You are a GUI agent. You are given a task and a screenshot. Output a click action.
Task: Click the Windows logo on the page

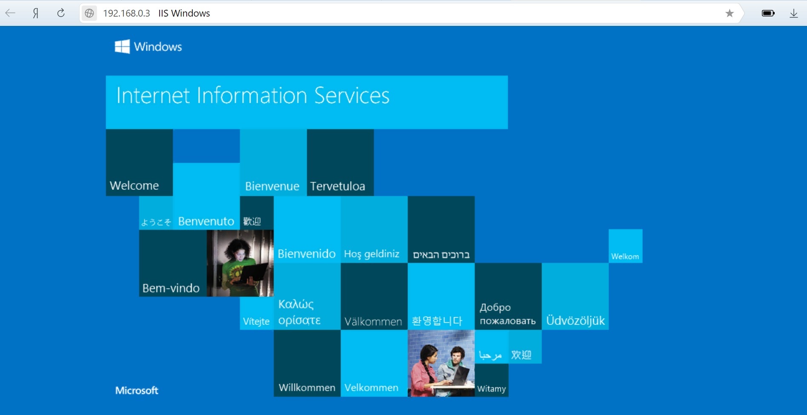[x=148, y=46]
